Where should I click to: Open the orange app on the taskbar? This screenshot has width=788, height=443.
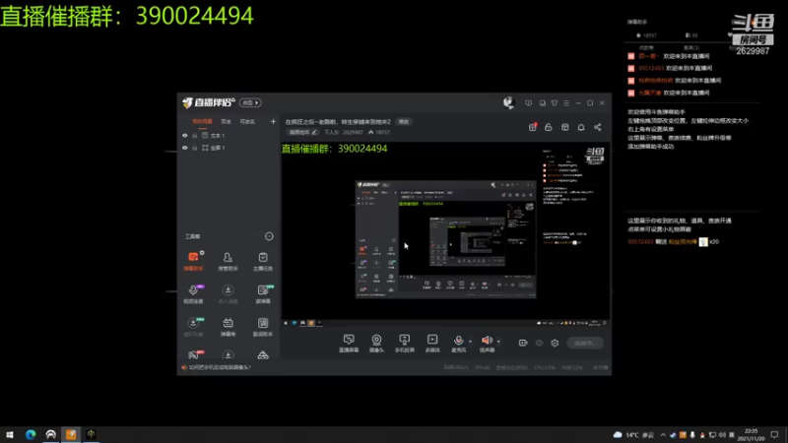click(x=71, y=434)
